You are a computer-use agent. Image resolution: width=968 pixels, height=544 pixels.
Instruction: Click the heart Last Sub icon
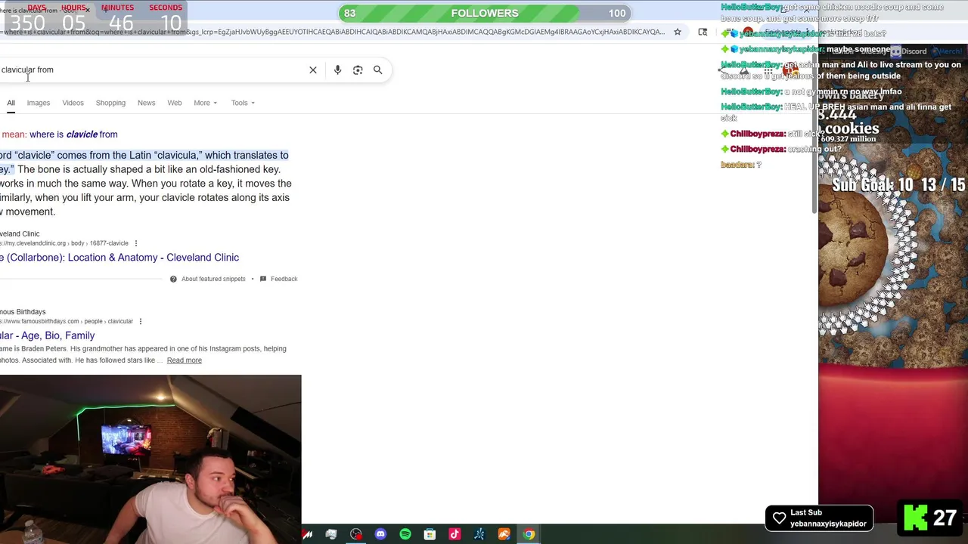point(779,518)
